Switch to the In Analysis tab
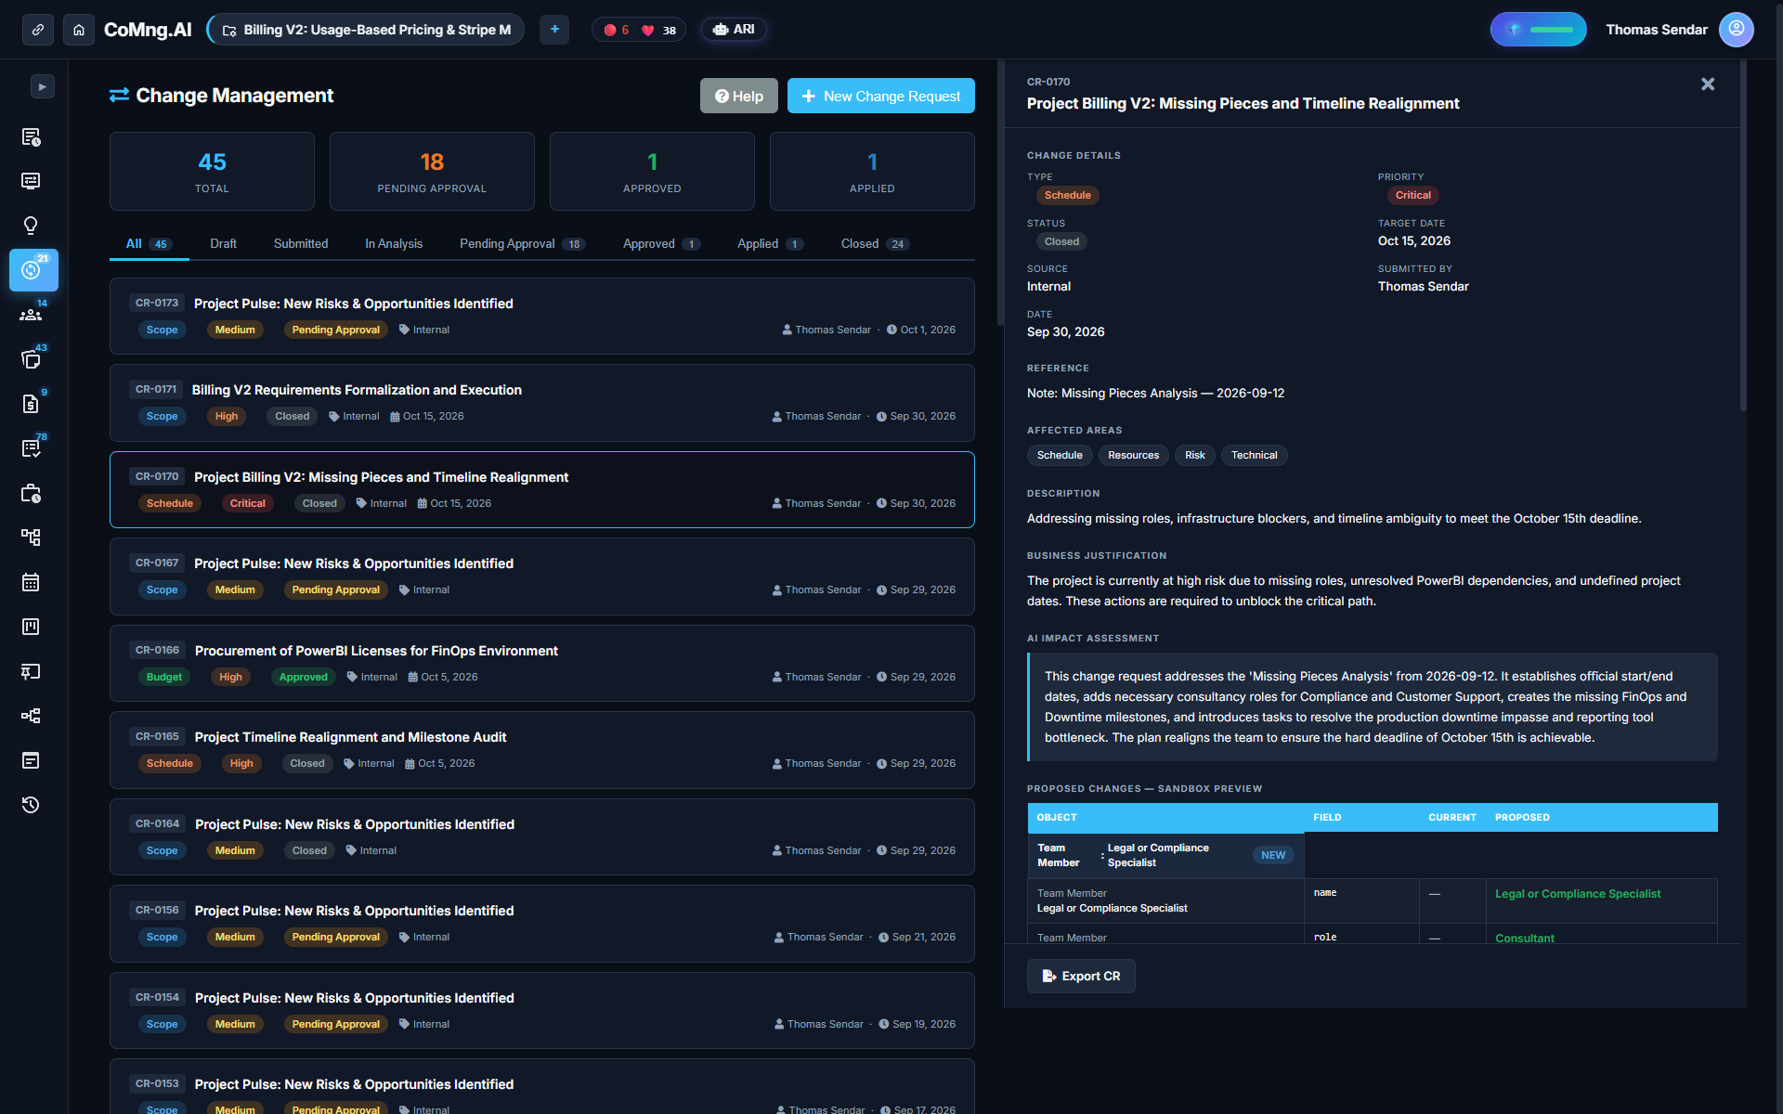Viewport: 1783px width, 1114px height. (x=394, y=244)
